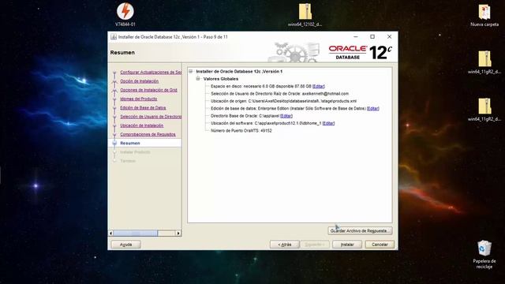Click Editar link for Edición de base de datos
505x284 pixels.
[373, 109]
